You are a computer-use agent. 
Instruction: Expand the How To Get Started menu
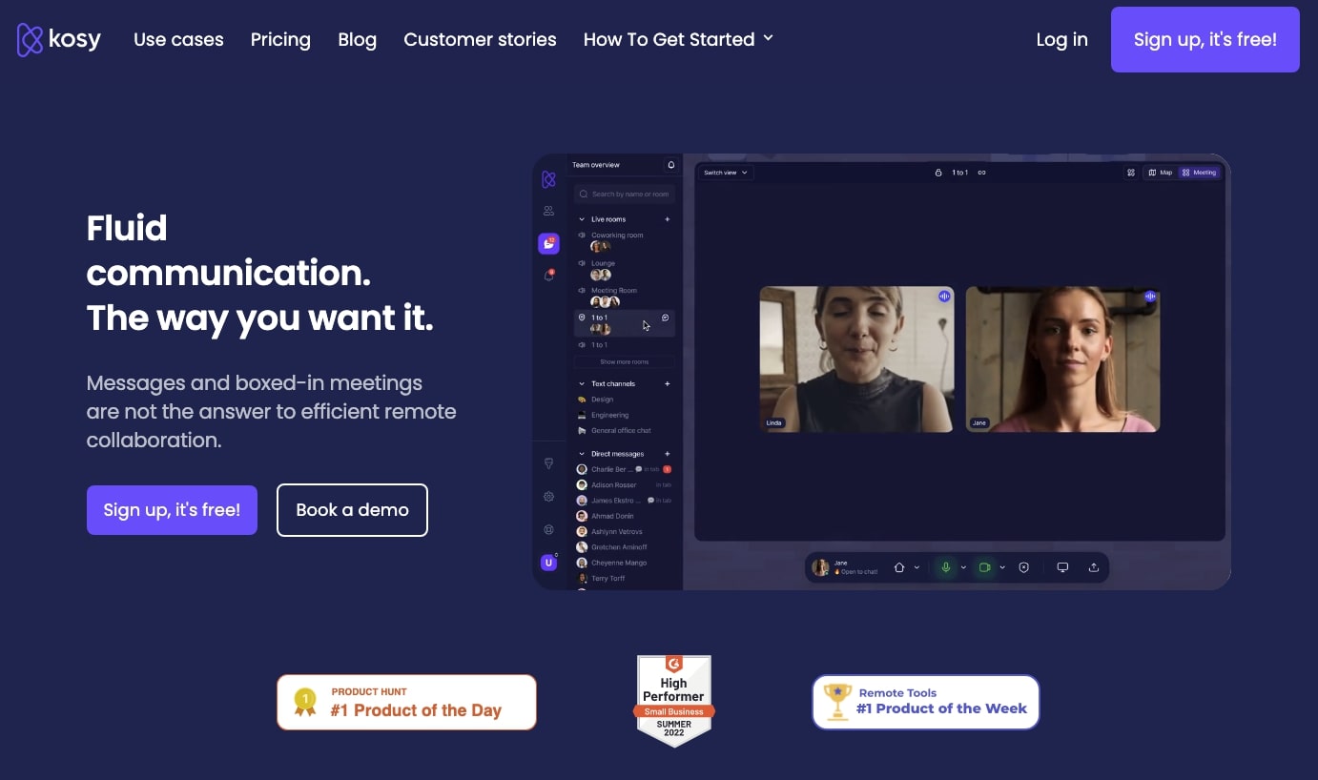(678, 40)
